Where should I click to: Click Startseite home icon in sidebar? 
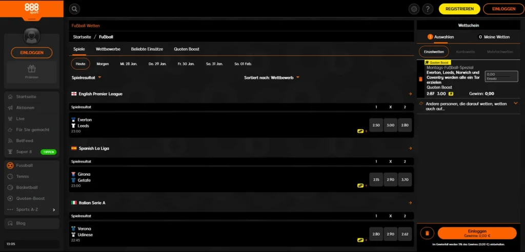point(10,97)
